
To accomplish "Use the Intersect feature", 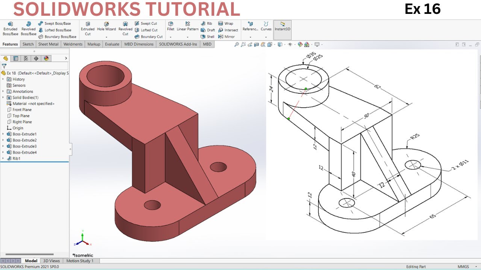I will [228, 30].
